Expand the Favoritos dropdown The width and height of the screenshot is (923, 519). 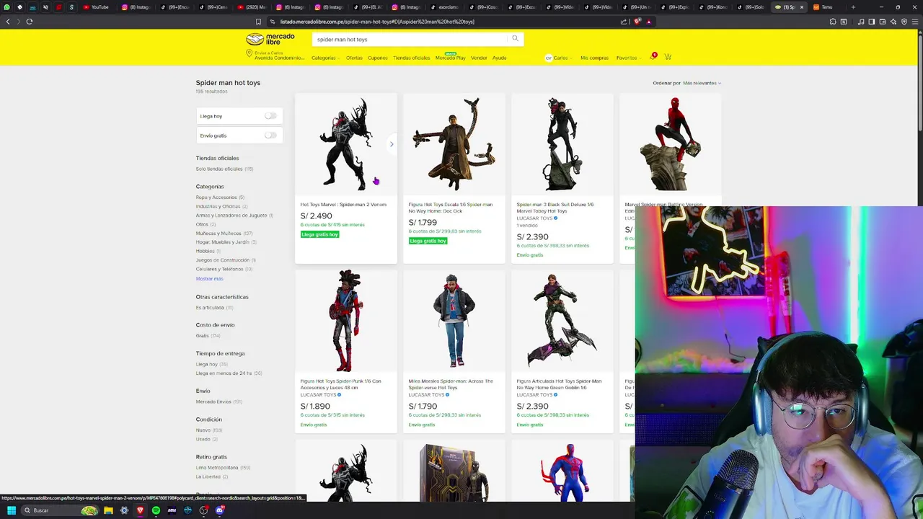(628, 58)
